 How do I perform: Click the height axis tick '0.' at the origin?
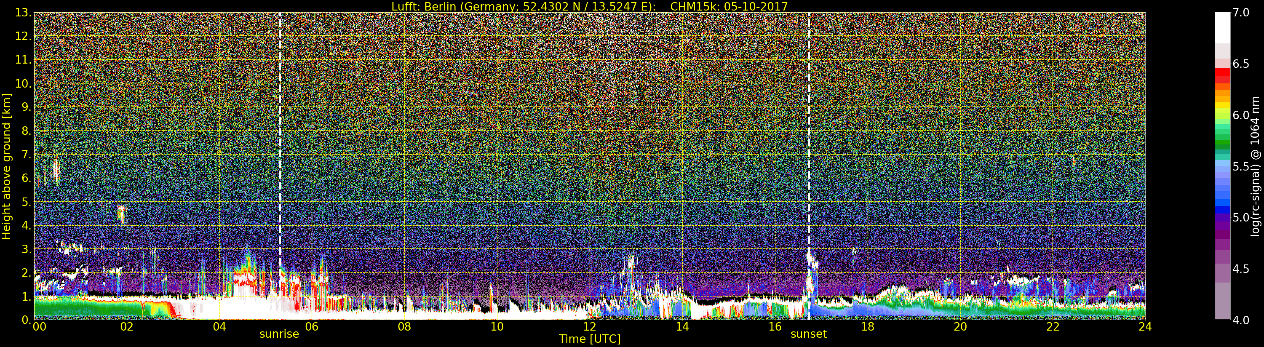(26, 320)
